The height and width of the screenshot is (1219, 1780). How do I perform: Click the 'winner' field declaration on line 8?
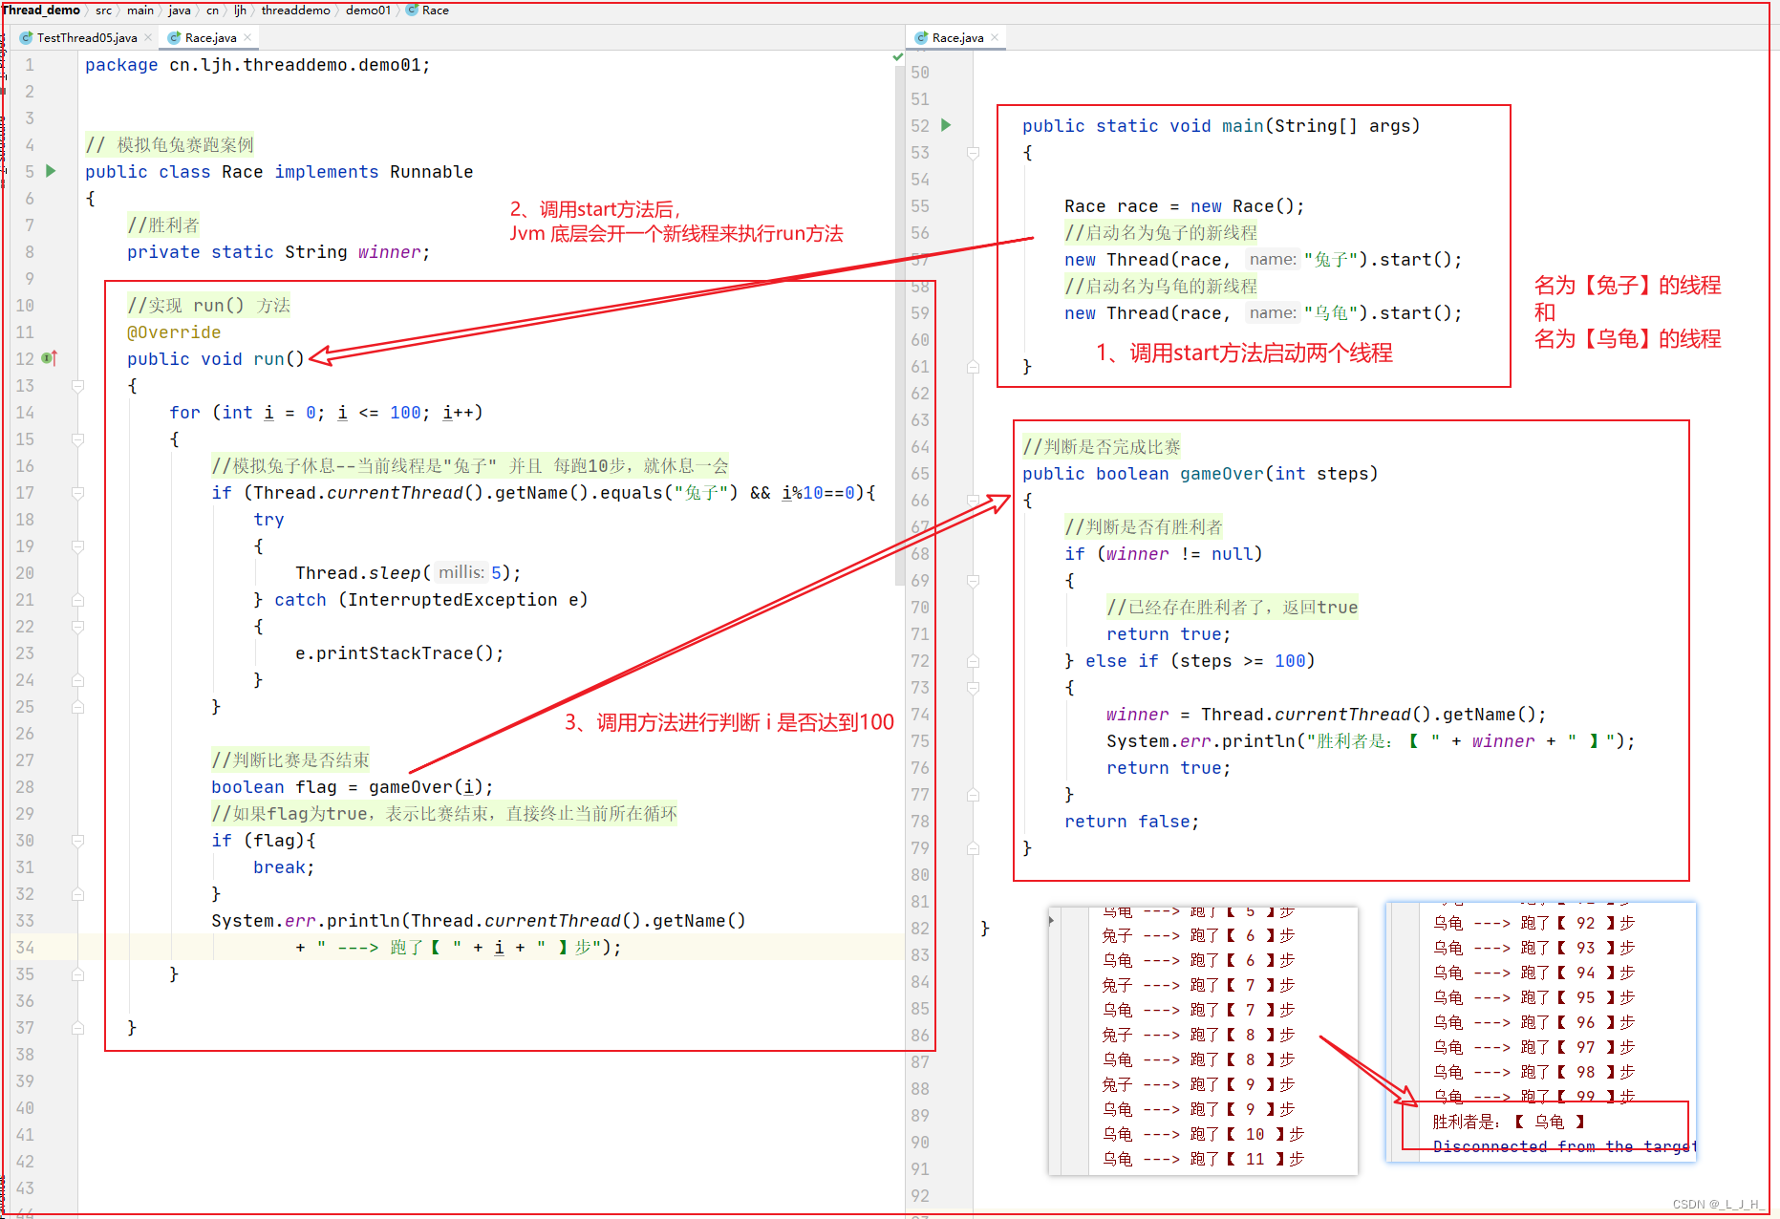[x=389, y=252]
